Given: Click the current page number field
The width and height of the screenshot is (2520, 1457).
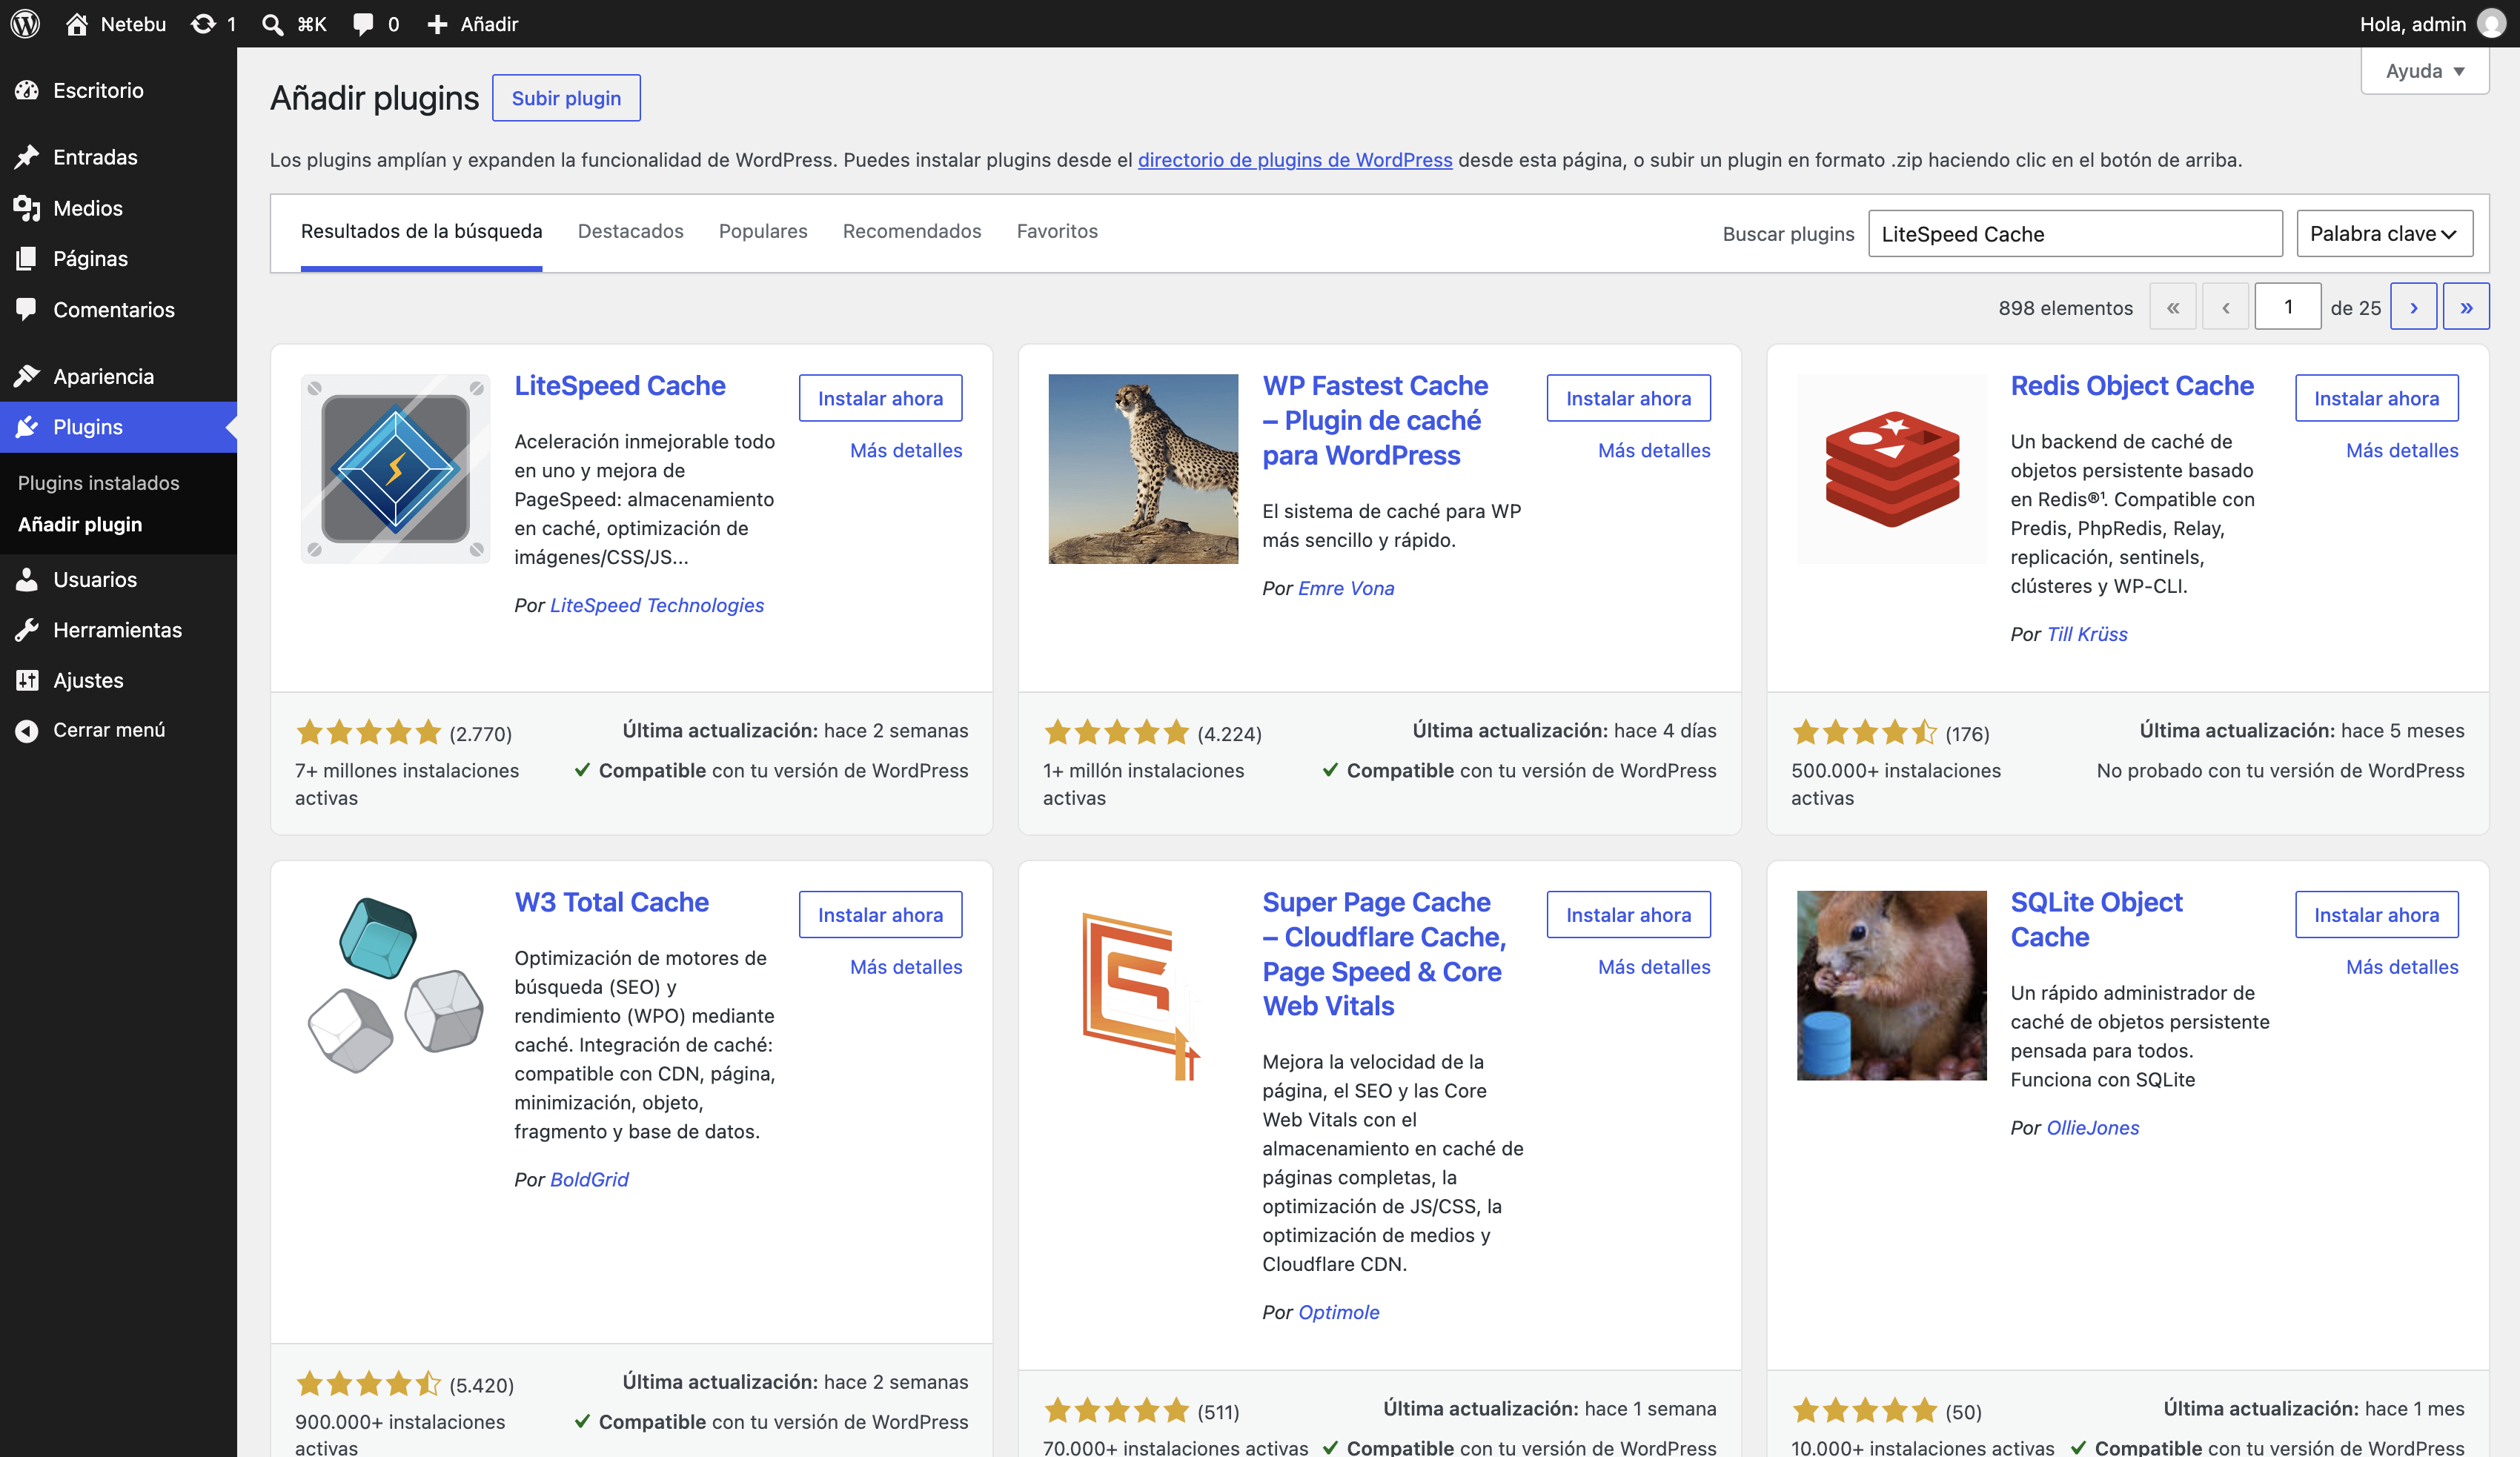Looking at the screenshot, I should point(2288,307).
